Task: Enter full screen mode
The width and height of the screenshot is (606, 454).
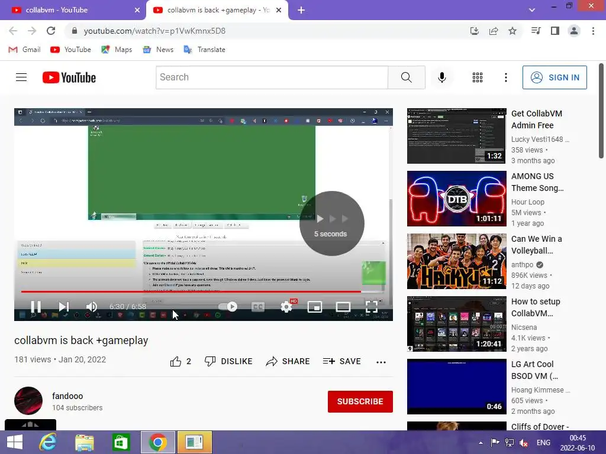Action: click(x=372, y=307)
